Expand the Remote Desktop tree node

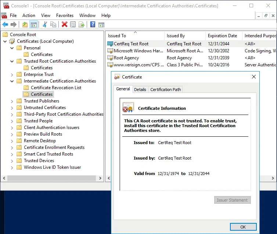pos(12,141)
